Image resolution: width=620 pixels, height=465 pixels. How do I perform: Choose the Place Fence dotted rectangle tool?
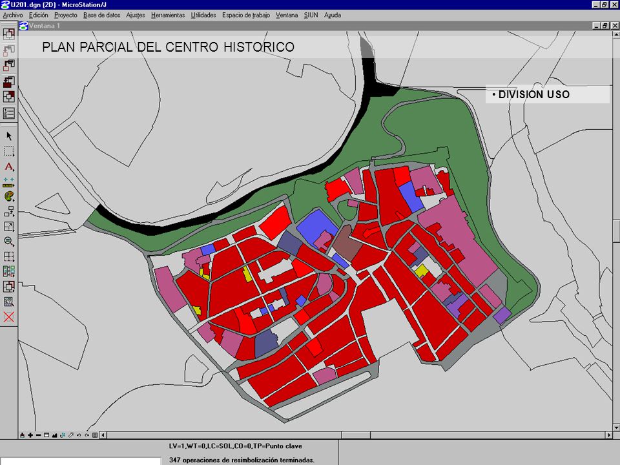pyautogui.click(x=8, y=151)
